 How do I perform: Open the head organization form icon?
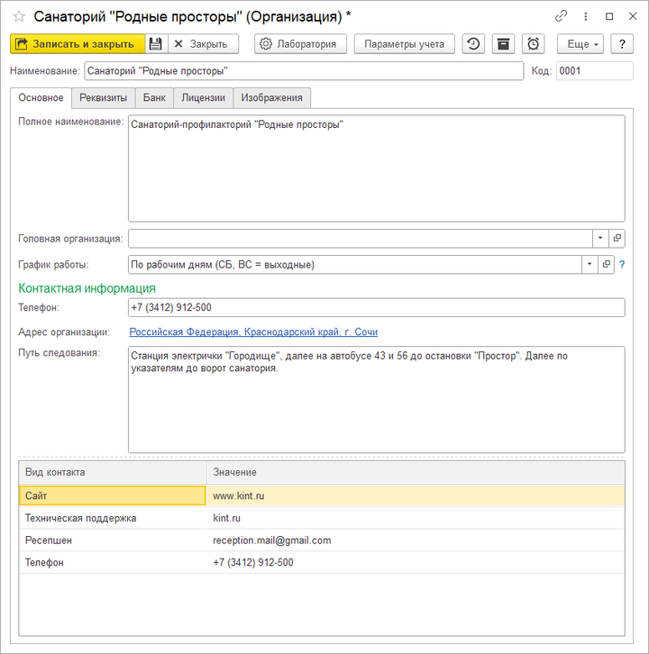617,238
